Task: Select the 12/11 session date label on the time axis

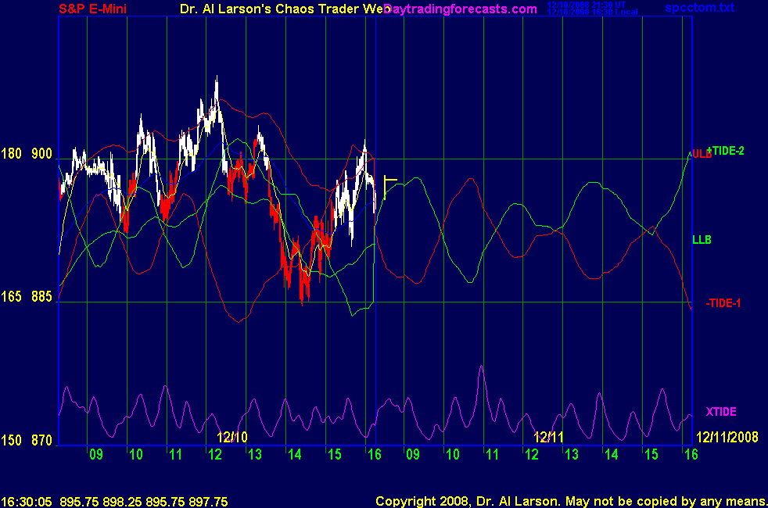Action: (548, 437)
